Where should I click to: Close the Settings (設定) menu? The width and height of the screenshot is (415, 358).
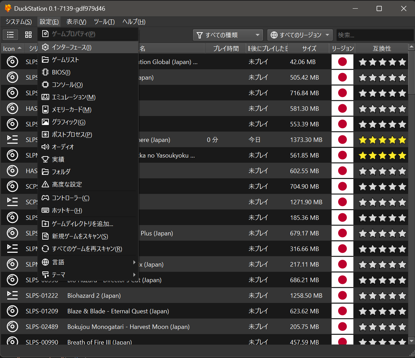pyautogui.click(x=49, y=22)
